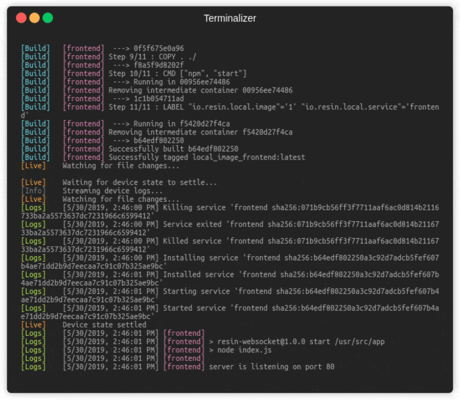Click 'Waiting for device state to settle...' text
460x400 pixels.
pos(139,182)
